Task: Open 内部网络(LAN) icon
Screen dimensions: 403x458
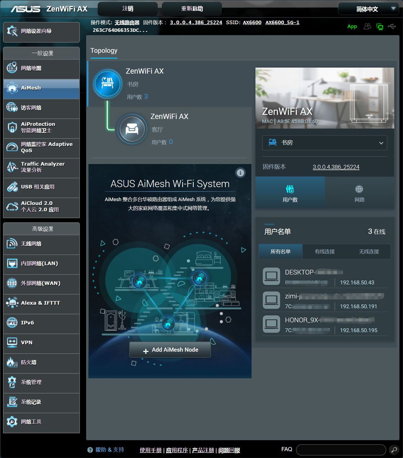Action: [12, 263]
